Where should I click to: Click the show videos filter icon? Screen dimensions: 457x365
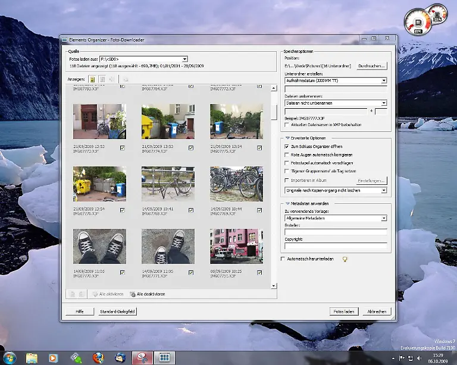[x=102, y=78]
